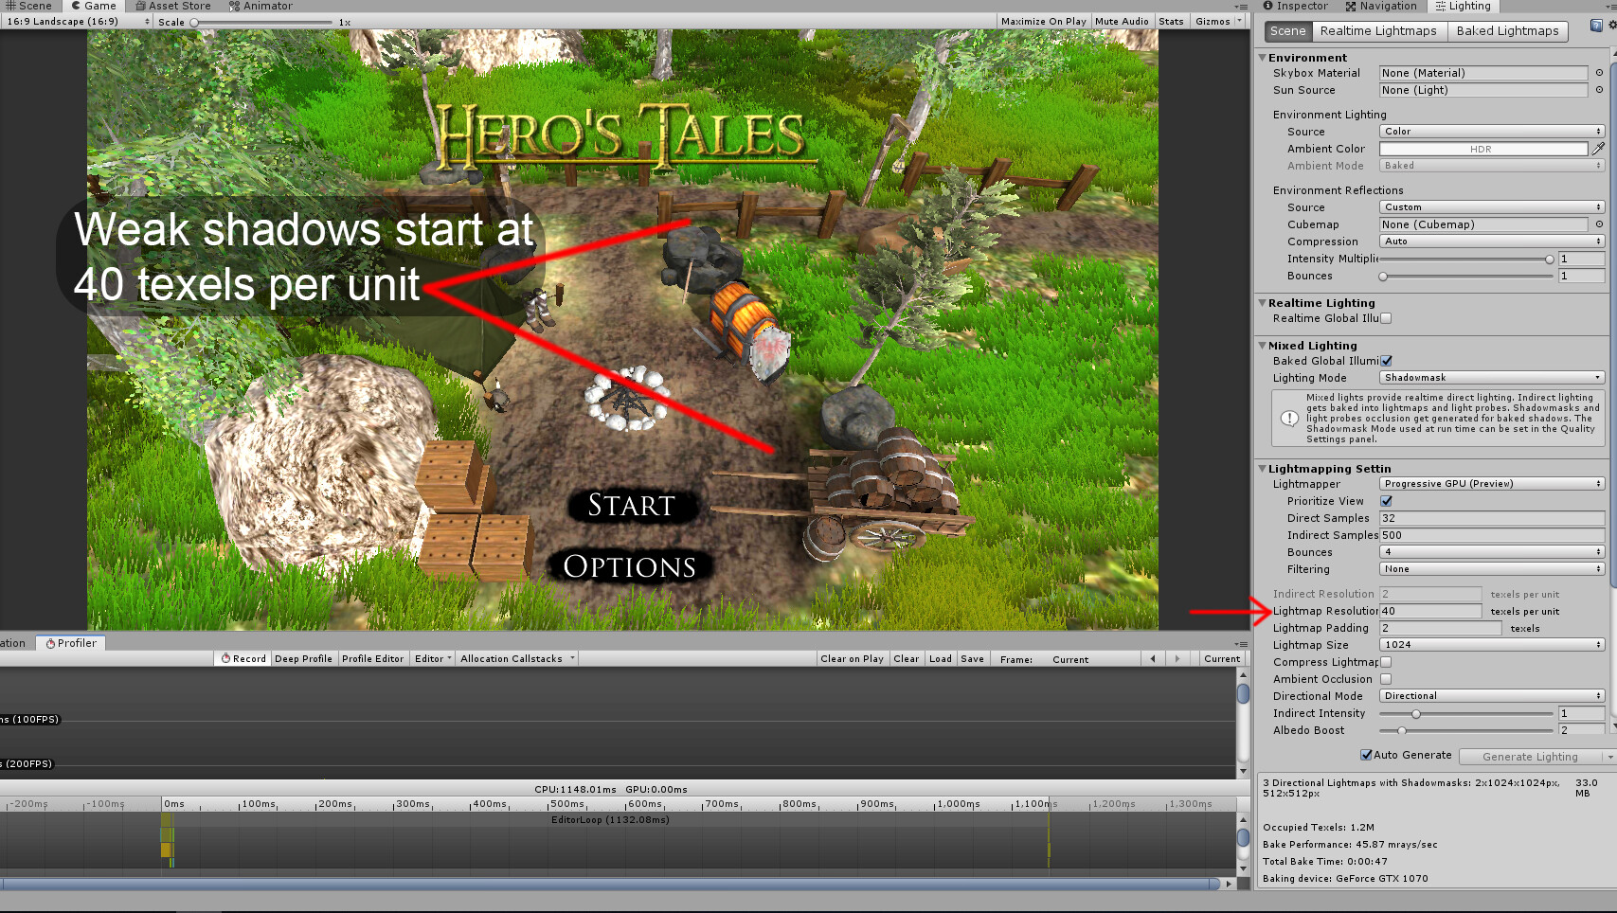This screenshot has width=1617, height=913.
Task: Enable Ambient Occlusion checkbox
Action: pos(1386,679)
